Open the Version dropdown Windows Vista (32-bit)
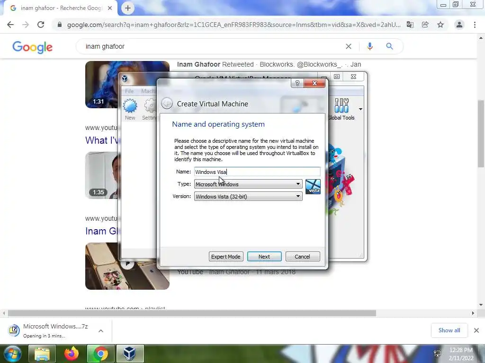485x363 pixels. click(x=248, y=196)
